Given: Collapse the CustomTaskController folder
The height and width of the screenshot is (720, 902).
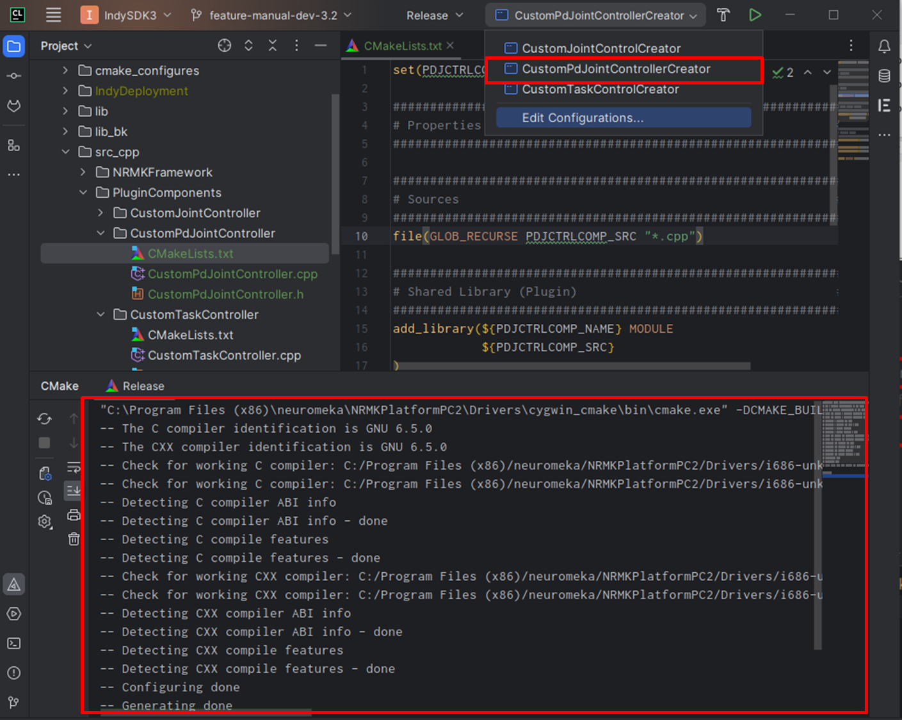Looking at the screenshot, I should [101, 314].
